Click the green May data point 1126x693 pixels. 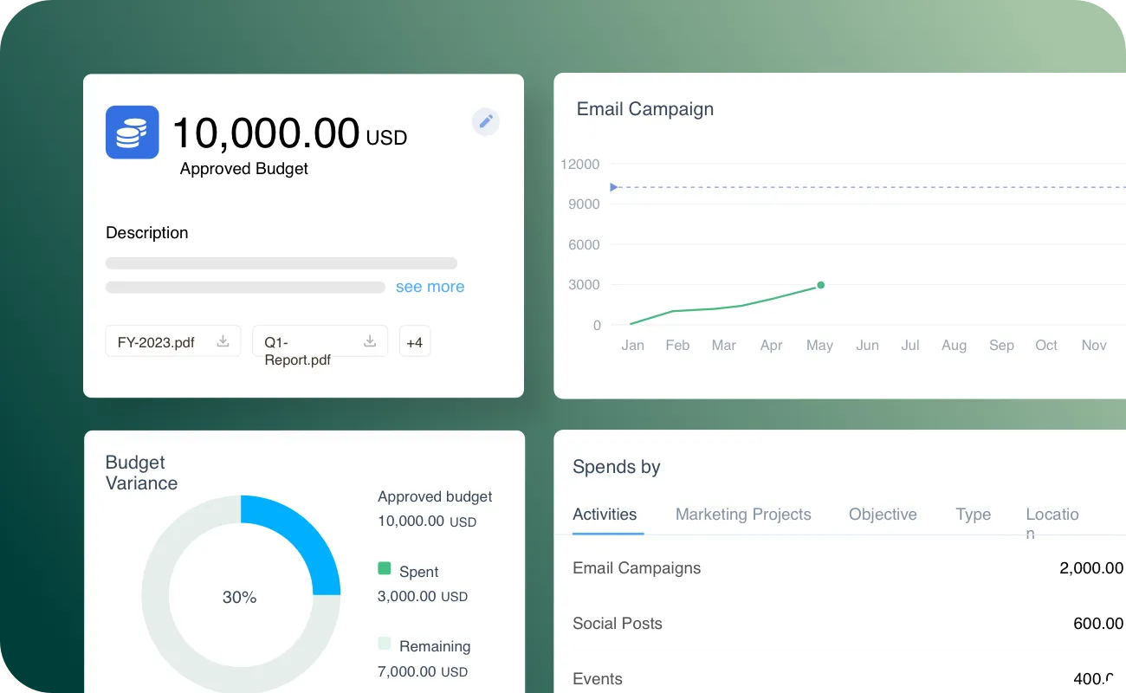pos(820,285)
